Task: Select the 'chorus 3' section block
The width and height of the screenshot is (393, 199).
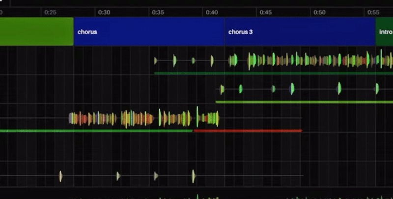Action: coord(300,31)
